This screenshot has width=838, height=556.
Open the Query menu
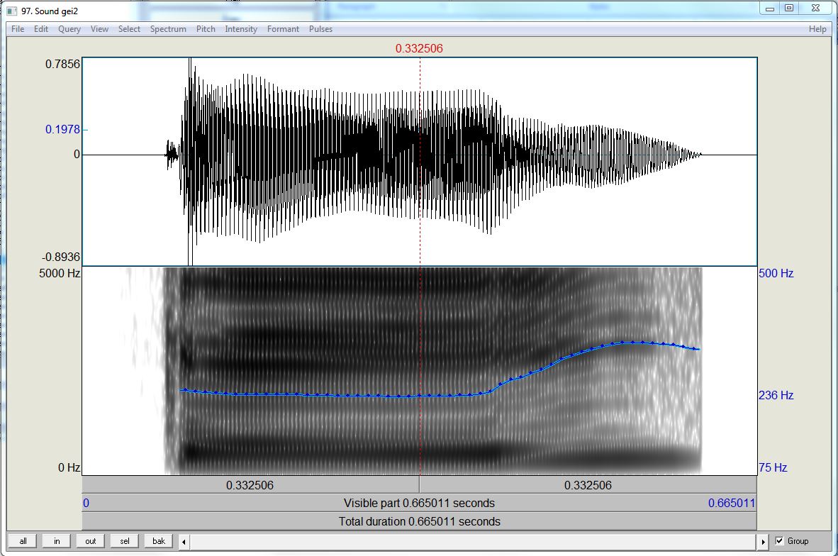[x=69, y=29]
